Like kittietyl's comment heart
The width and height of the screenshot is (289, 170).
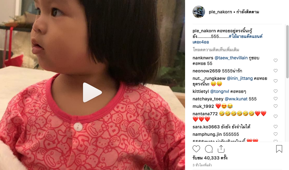coord(276,91)
